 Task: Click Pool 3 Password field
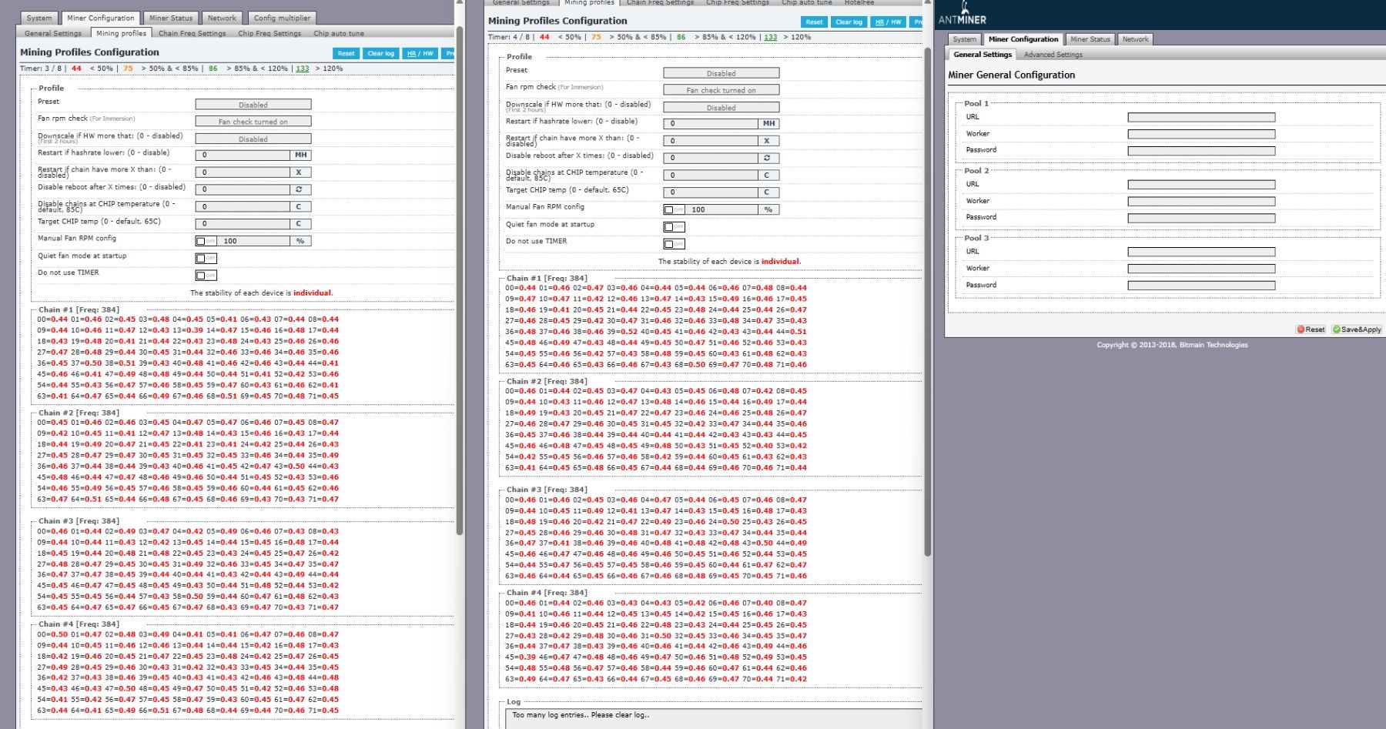point(1201,286)
